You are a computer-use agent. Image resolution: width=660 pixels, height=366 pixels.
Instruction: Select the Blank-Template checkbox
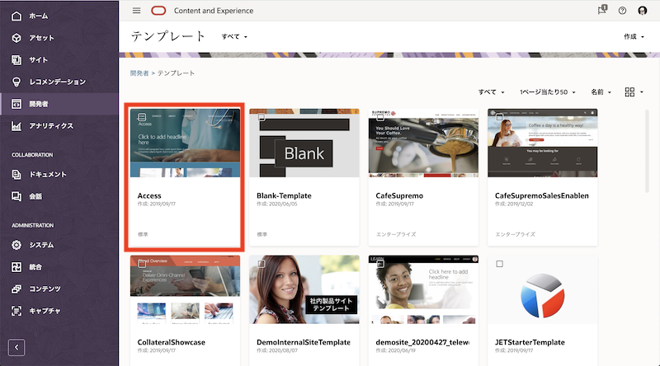(262, 118)
